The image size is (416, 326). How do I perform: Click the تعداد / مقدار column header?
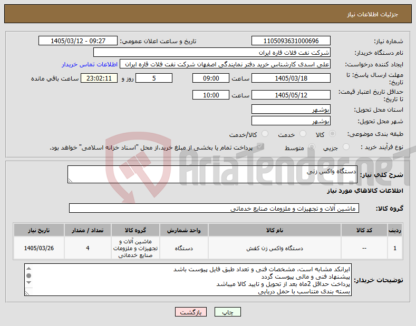point(88,230)
